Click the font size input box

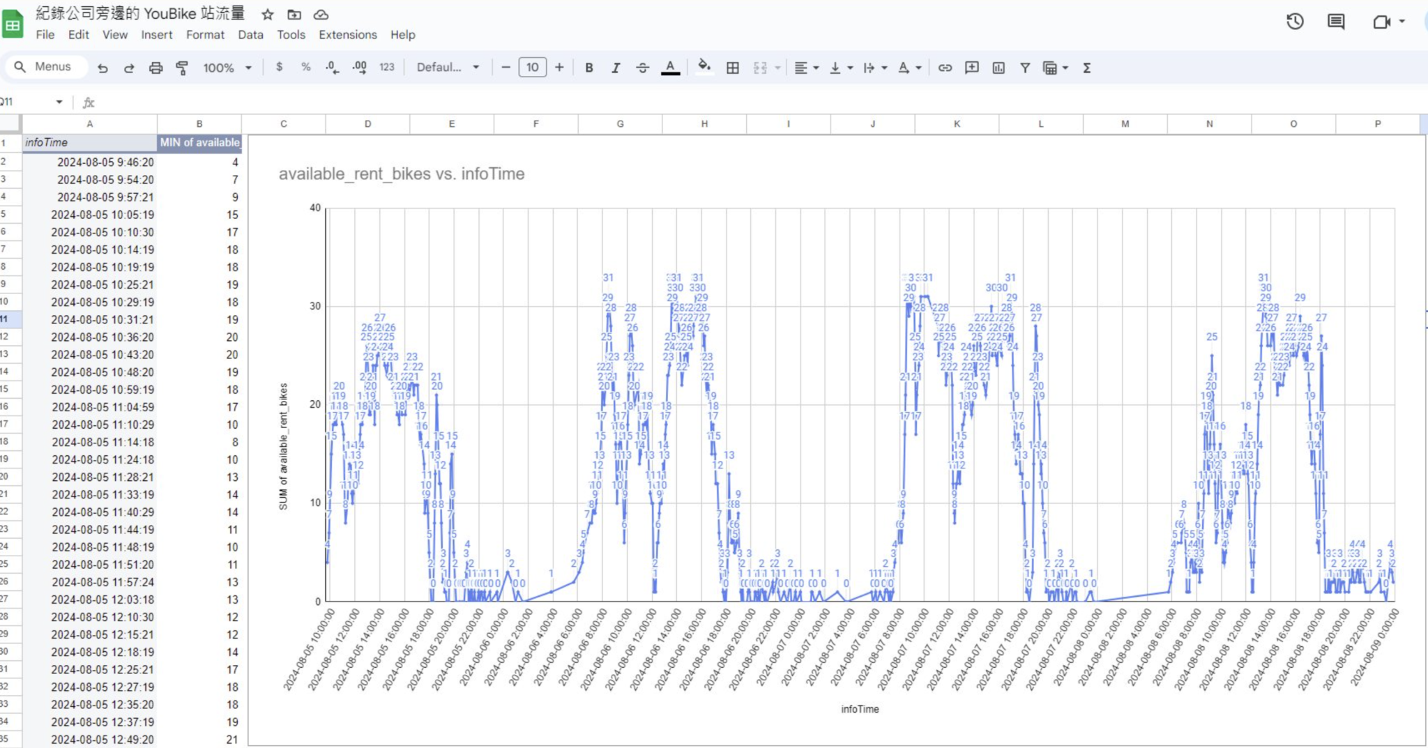532,67
